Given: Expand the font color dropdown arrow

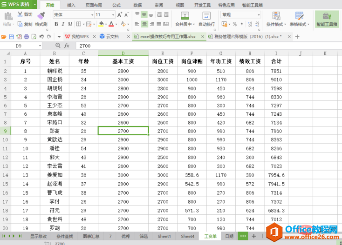Looking at the screenshot, I should click(116, 24).
